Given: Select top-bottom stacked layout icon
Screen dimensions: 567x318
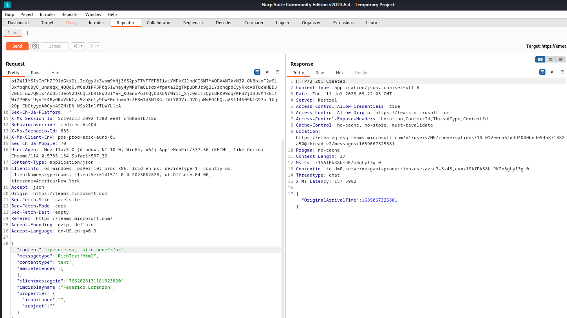Looking at the screenshot, I should click(551, 59).
